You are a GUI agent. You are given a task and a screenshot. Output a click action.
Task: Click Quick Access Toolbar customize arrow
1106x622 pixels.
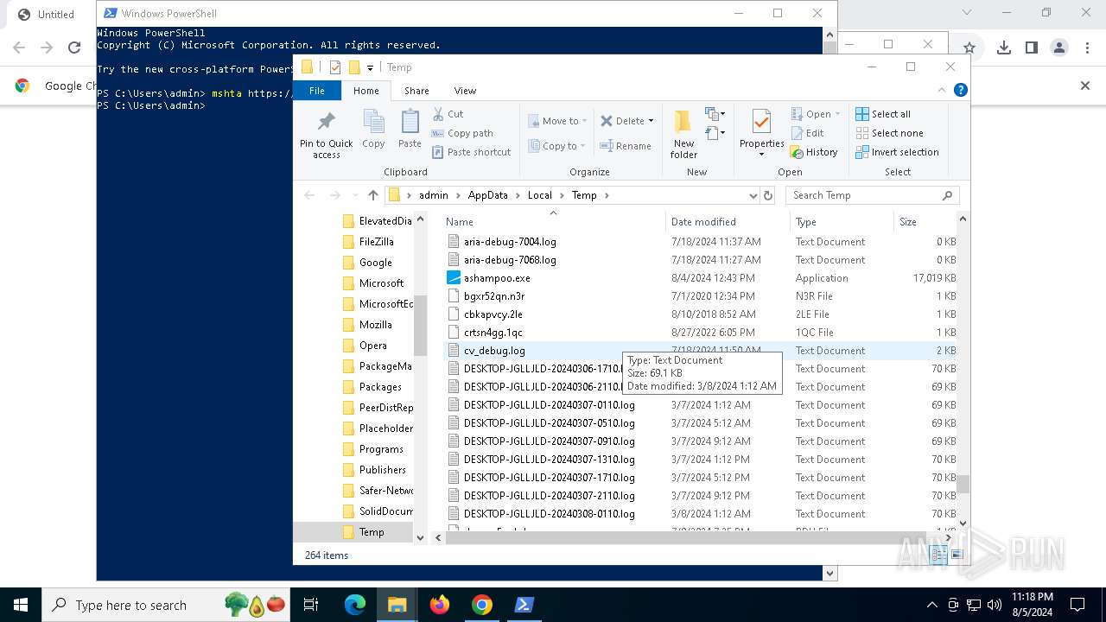coord(370,67)
